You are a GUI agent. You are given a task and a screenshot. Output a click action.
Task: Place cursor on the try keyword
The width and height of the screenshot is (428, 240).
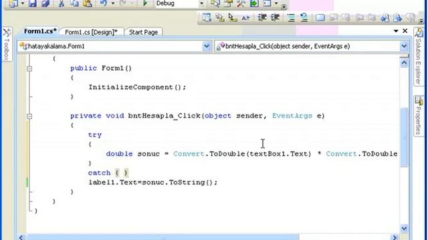click(x=95, y=135)
